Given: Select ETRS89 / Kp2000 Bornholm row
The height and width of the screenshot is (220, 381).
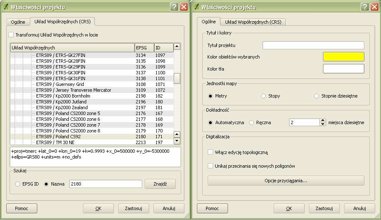Looking at the screenshot, I should coord(92,96).
